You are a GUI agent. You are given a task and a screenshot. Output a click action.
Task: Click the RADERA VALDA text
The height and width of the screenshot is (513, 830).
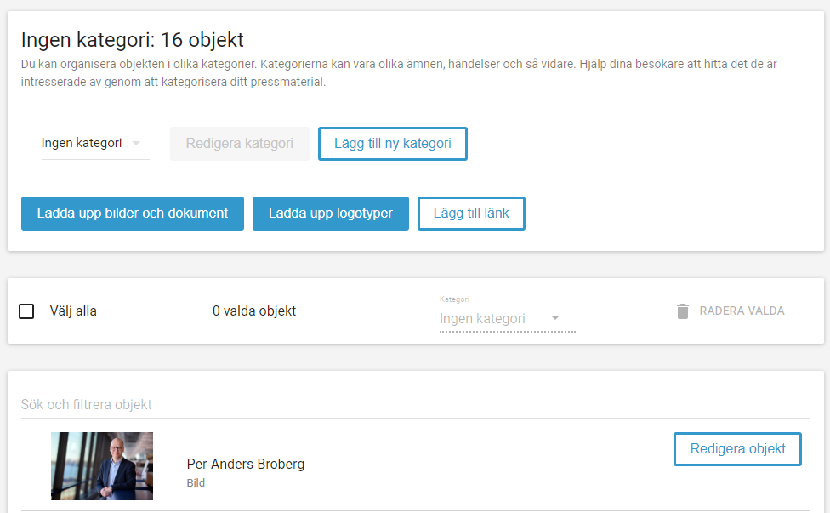tap(742, 311)
